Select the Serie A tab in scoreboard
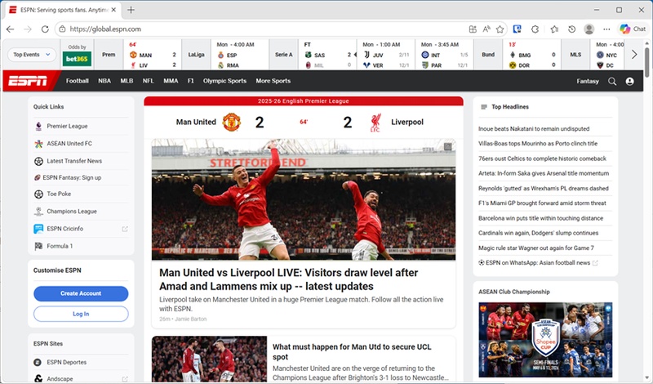 point(283,55)
